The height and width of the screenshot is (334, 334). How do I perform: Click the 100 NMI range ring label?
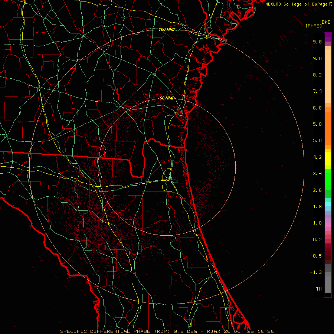[x=167, y=29]
